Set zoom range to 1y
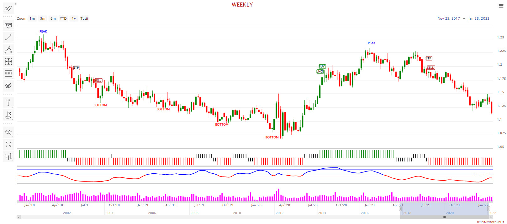Viewport: 507px width, 224px height. click(x=74, y=18)
